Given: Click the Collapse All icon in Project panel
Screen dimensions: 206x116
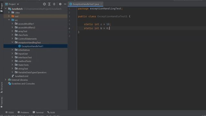Looking at the screenshot, I should (x=54, y=4).
